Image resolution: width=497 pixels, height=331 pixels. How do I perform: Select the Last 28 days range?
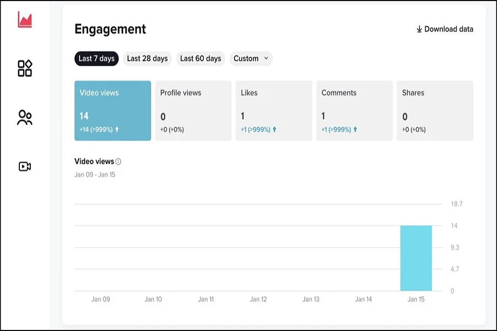(147, 58)
